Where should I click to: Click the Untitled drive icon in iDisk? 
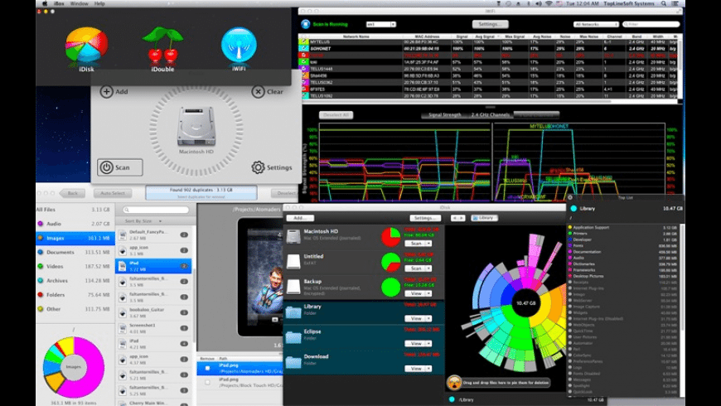point(293,261)
